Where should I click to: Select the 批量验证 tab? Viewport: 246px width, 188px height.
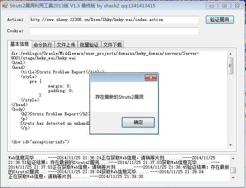click(89, 45)
